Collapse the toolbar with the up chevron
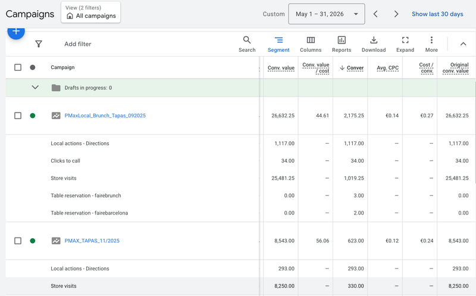476x296 pixels. click(463, 44)
